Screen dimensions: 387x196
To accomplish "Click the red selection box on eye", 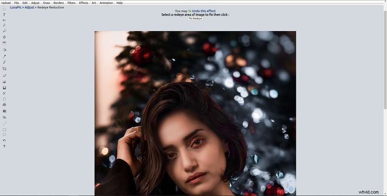I will click(198, 142).
